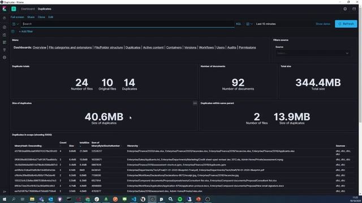The width and height of the screenshot is (362, 203).
Task: Open the newsfeed mail icon in header
Action: pyautogui.click(x=354, y=9)
